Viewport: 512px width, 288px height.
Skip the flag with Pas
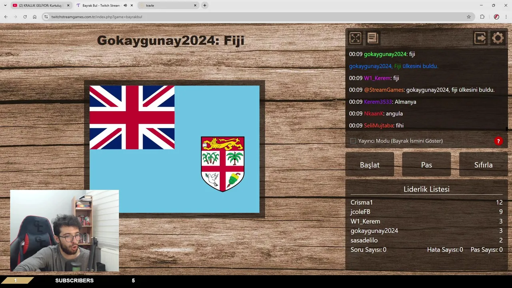pyautogui.click(x=426, y=164)
